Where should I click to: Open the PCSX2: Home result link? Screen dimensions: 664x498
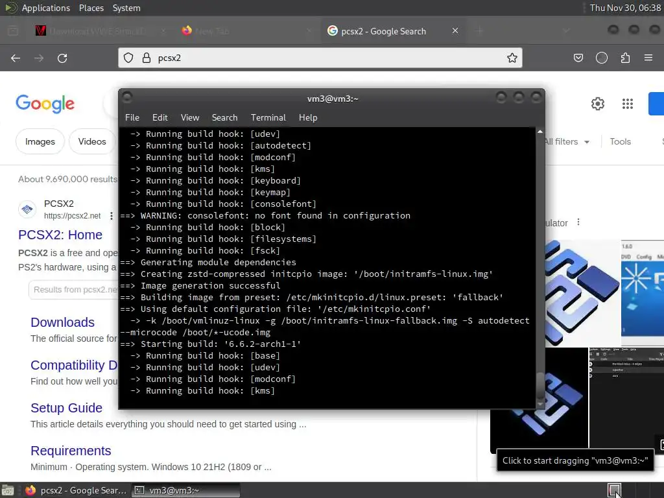click(x=60, y=235)
